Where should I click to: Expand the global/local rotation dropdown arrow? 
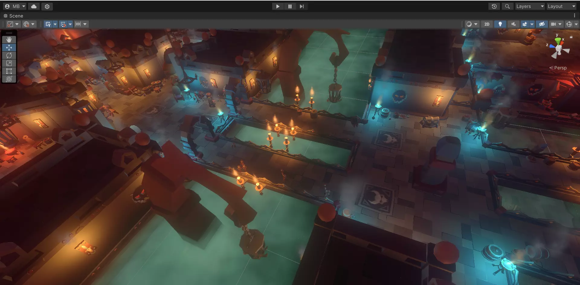(x=33, y=24)
